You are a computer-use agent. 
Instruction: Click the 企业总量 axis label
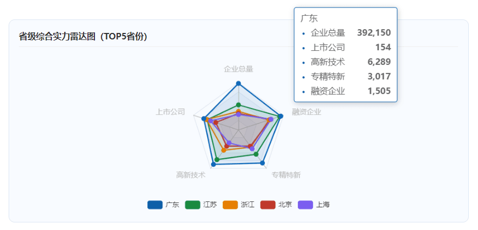[238, 69]
